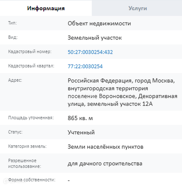Click the Кадастровый номер label
Image resolution: width=182 pixels, height=187 pixels.
coord(30,51)
